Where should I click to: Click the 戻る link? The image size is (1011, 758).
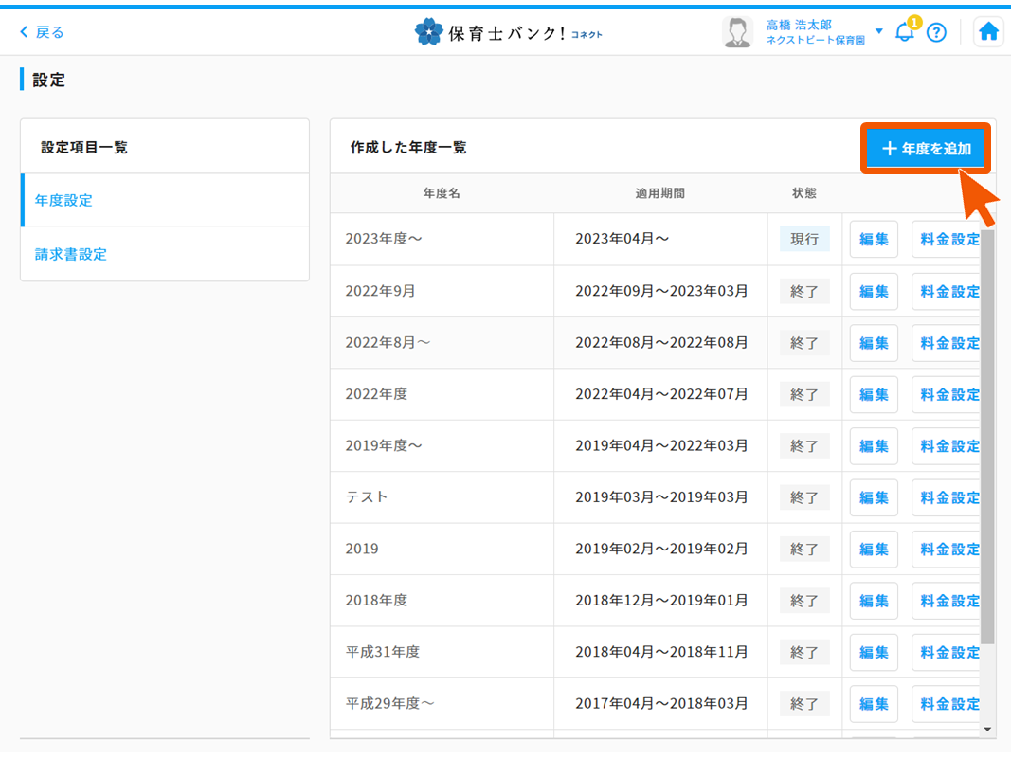click(x=42, y=31)
